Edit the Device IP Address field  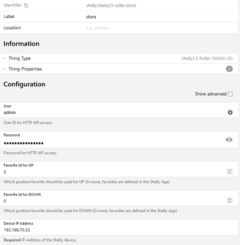point(119,230)
